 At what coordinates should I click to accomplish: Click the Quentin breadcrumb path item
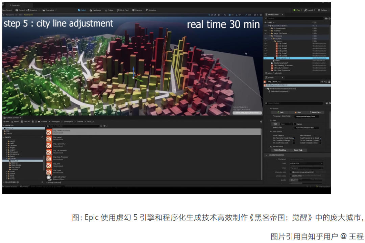pyautogui.click(x=80, y=122)
